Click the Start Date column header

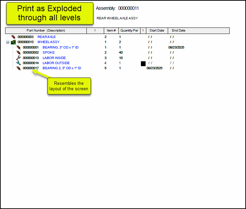pyautogui.click(x=157, y=31)
